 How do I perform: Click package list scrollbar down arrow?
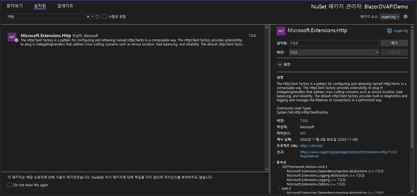pyautogui.click(x=267, y=169)
